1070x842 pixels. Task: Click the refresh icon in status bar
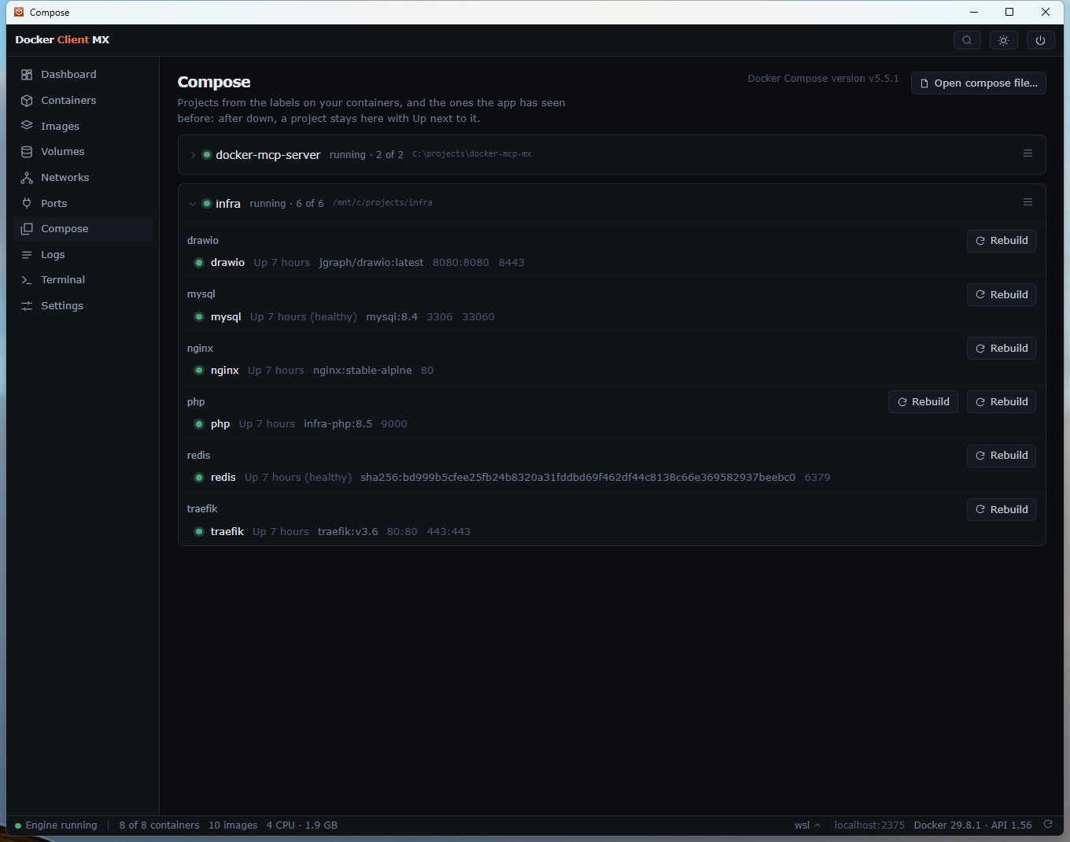[x=1048, y=825]
